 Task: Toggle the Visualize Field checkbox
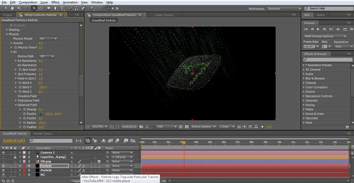(x=40, y=96)
